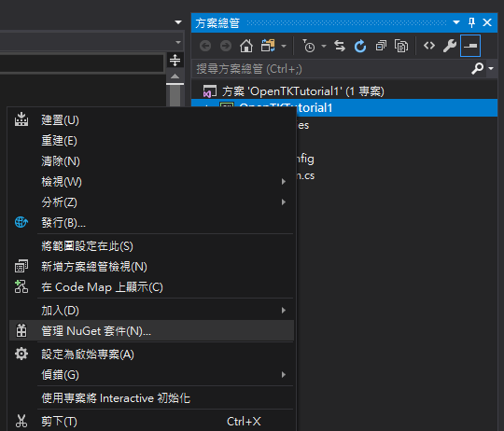Open the views switcher dropdown arrow
Viewport: 504px width, 431px height.
point(284,47)
